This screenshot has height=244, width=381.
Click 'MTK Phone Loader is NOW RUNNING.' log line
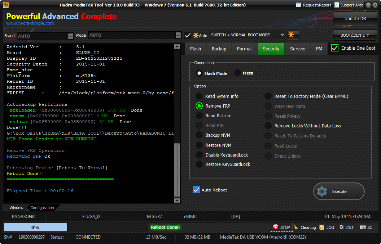click(x=53, y=139)
